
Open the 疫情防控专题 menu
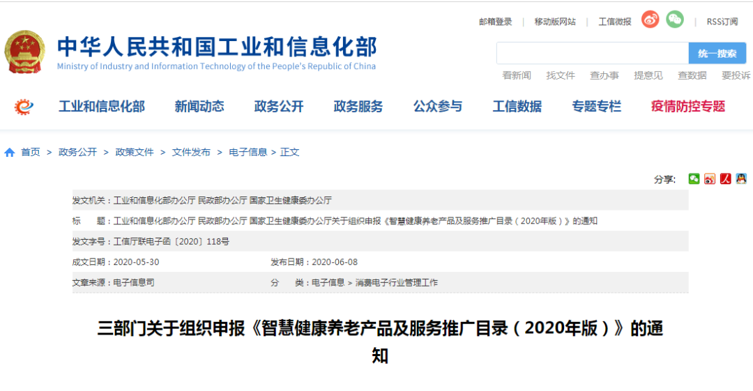(688, 106)
